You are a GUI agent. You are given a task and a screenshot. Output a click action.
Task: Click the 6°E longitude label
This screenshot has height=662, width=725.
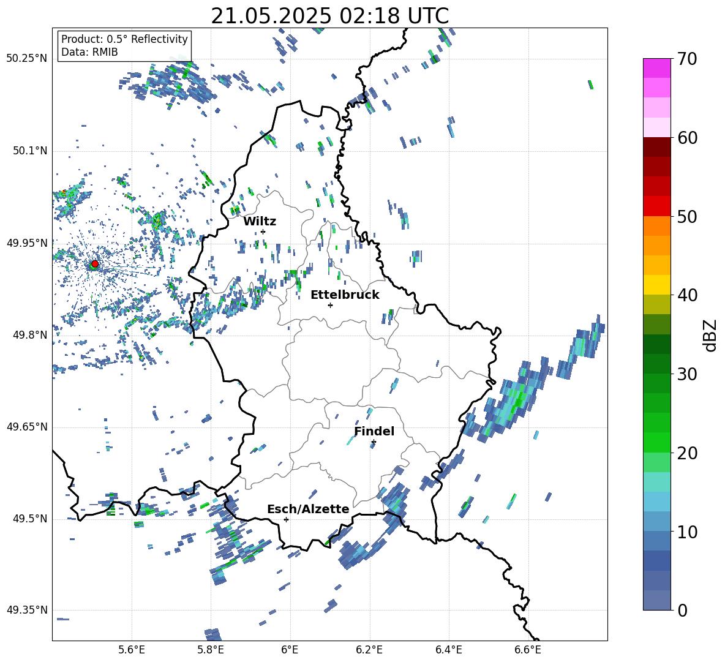tap(290, 650)
